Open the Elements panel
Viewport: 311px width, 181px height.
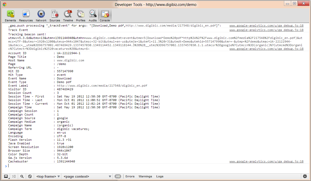[10, 16]
